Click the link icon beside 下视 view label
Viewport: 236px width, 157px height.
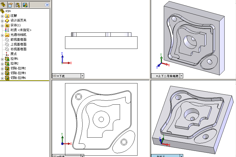[x=55, y=76]
